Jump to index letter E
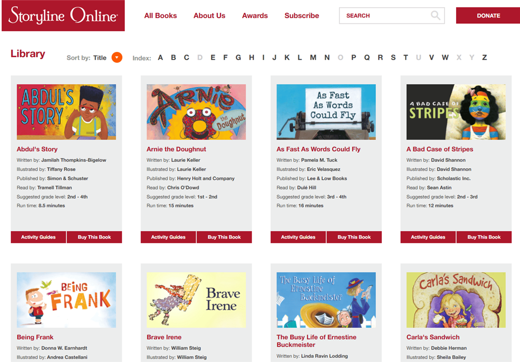The width and height of the screenshot is (520, 362). click(x=213, y=58)
